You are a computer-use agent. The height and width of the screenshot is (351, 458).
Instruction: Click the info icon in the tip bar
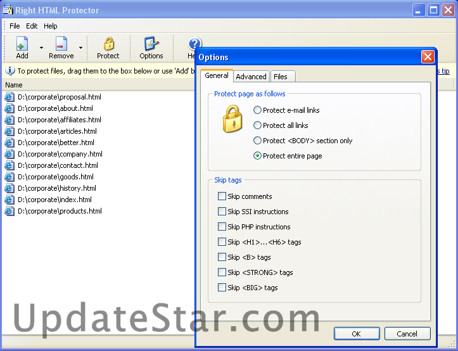pos(10,71)
